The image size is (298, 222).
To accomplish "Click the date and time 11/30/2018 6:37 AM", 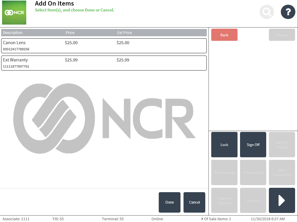I will tap(268, 219).
